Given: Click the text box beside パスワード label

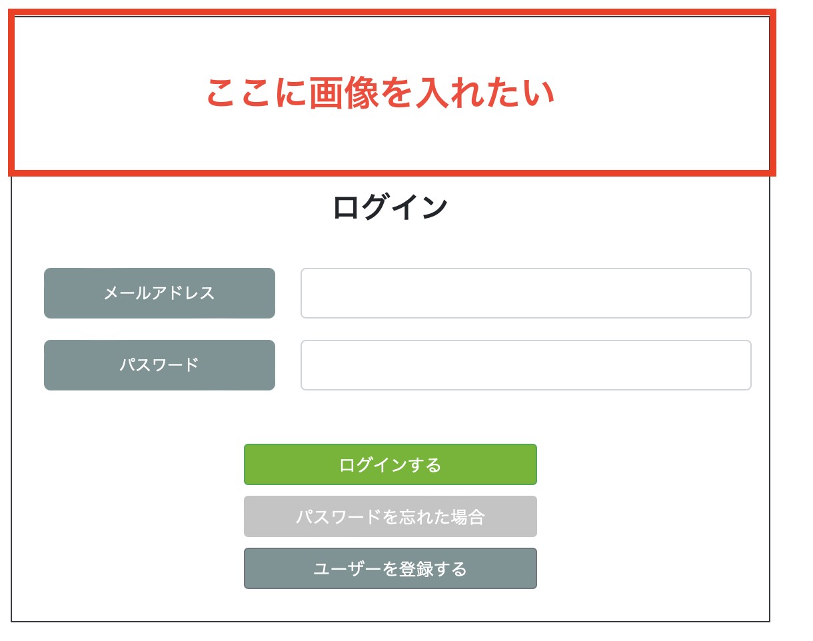Looking at the screenshot, I should [x=526, y=365].
